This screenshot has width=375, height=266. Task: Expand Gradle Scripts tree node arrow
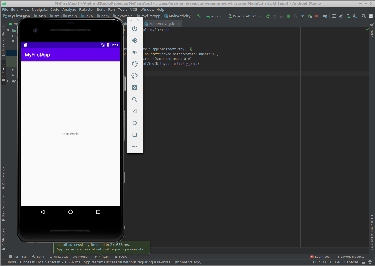click(8, 81)
